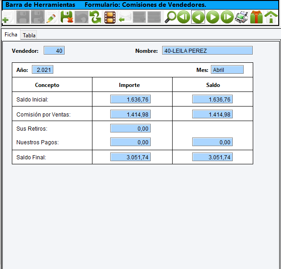Click the envelope with green arrow icon

point(125,17)
